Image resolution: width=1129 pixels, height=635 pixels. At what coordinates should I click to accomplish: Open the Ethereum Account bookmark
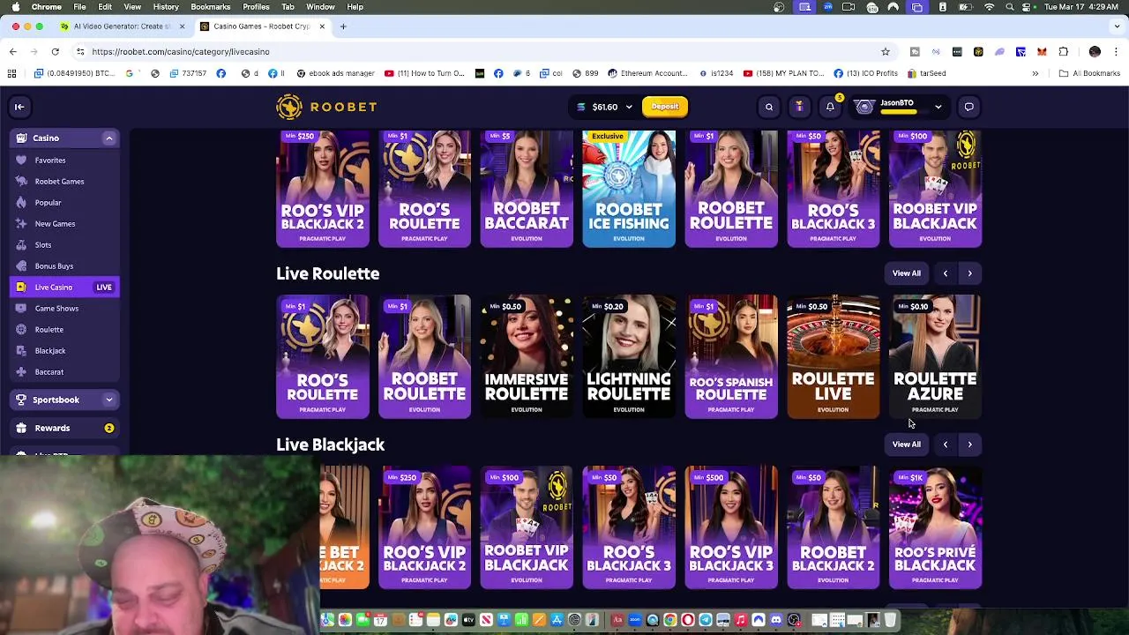point(647,73)
